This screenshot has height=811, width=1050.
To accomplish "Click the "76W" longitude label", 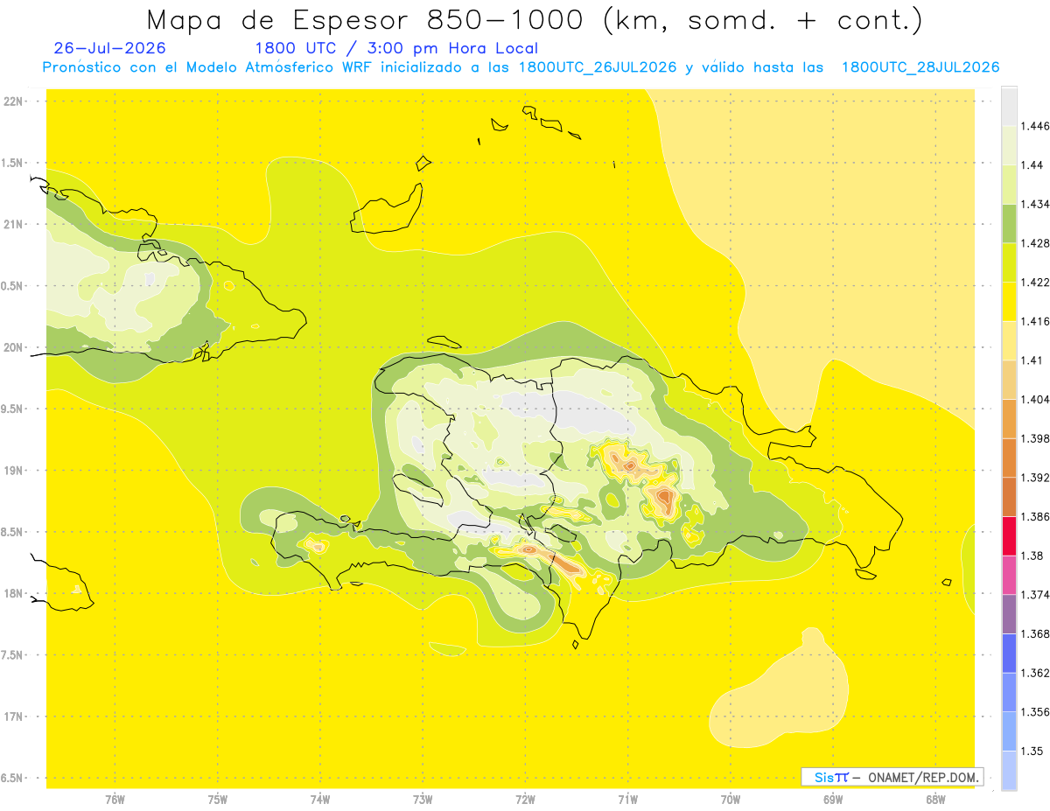I will pos(115,800).
